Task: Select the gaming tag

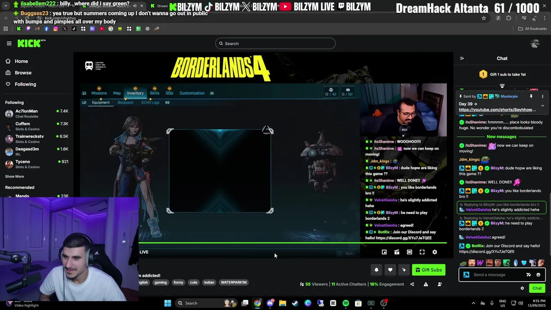Action: pos(161,282)
